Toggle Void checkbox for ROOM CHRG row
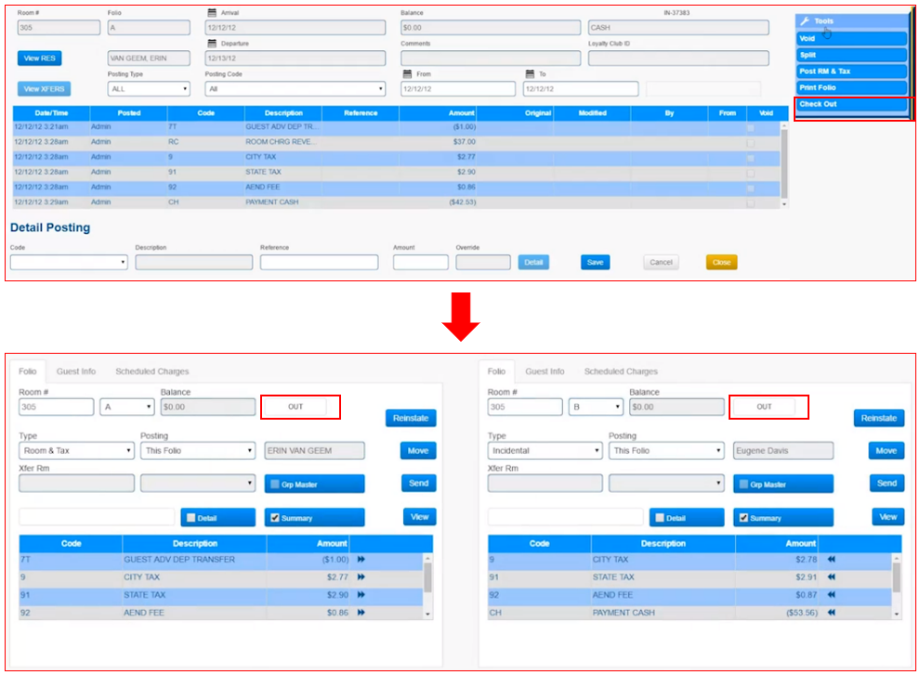920x675 pixels. (751, 143)
